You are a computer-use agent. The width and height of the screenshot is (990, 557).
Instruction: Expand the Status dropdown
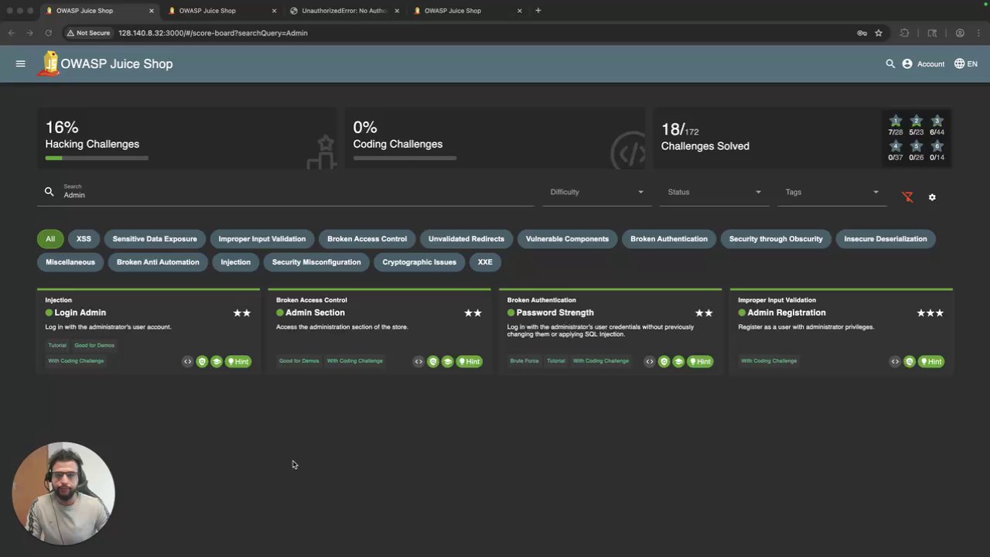[x=714, y=192]
